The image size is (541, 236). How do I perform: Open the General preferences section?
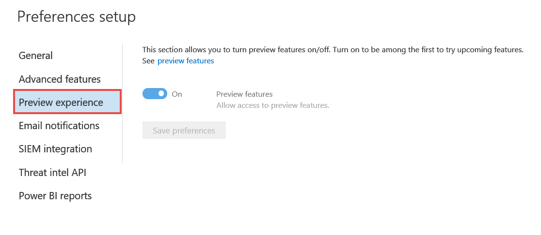coord(36,56)
